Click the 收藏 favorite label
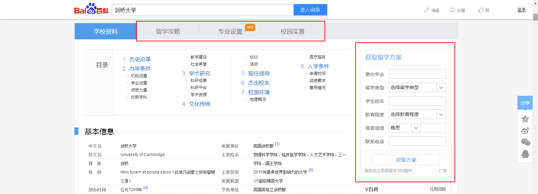The width and height of the screenshot is (538, 194). [x=461, y=10]
